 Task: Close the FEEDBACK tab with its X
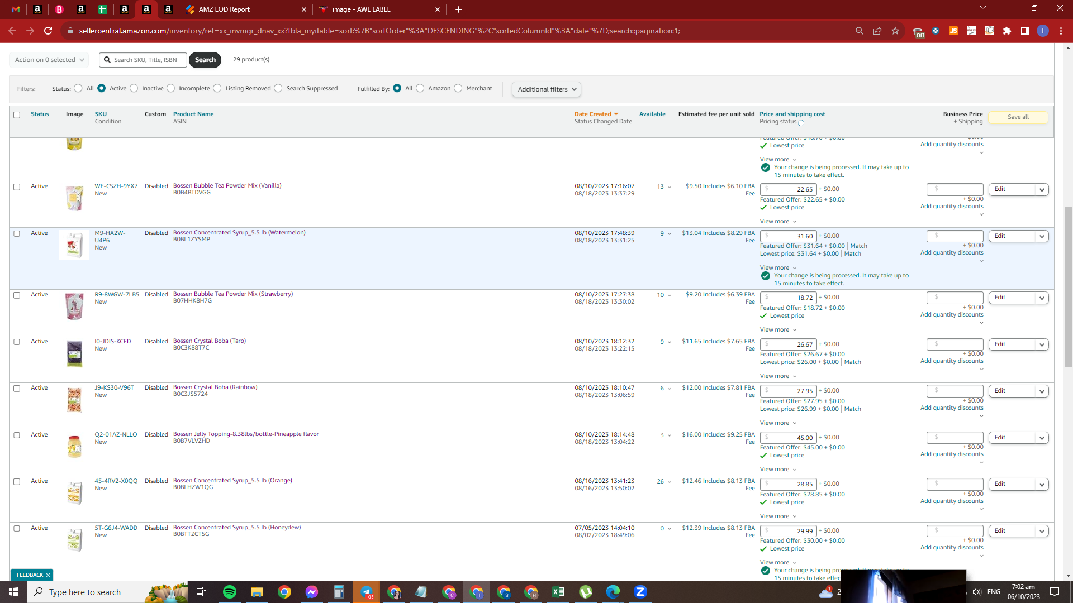coord(48,575)
